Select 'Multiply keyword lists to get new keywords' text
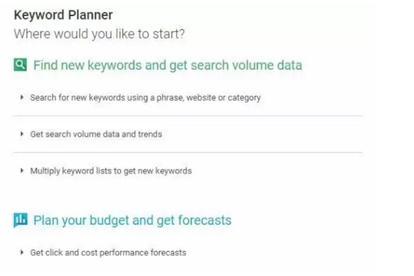 pyautogui.click(x=111, y=171)
